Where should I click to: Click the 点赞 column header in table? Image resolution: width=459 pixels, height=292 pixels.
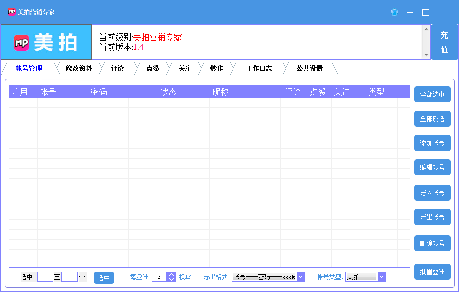coord(319,92)
